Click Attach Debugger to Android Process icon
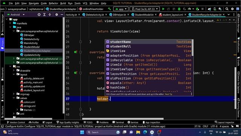241x136 pixels. pyautogui.click(x=197, y=9)
